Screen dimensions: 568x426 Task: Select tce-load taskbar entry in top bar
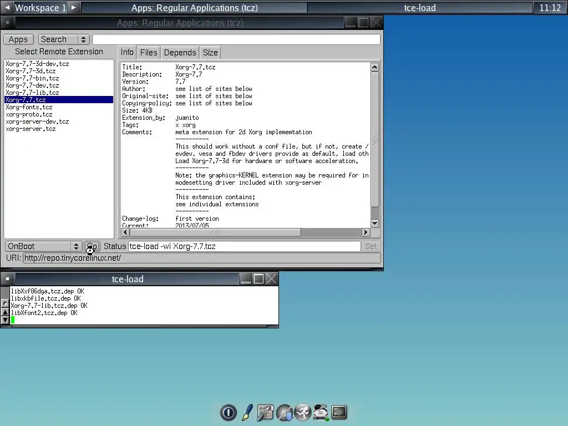click(420, 8)
